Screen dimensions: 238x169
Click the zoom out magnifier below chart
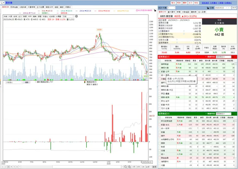coord(125,167)
